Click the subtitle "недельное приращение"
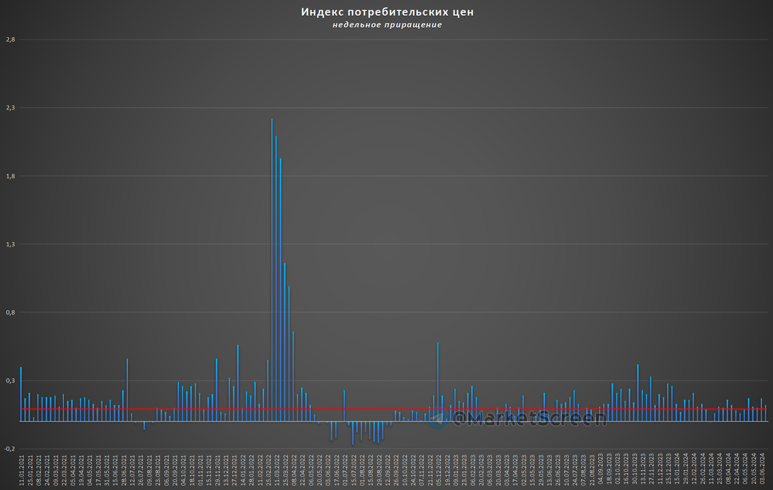 pyautogui.click(x=388, y=25)
